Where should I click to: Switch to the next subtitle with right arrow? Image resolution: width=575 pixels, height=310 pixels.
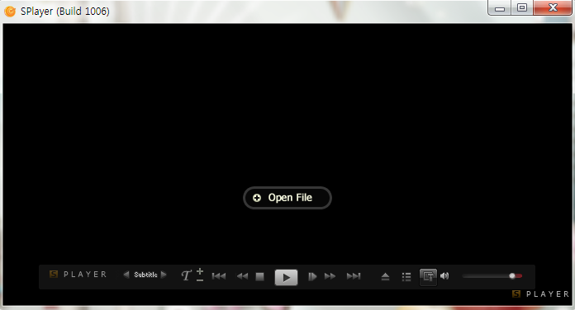(x=164, y=275)
